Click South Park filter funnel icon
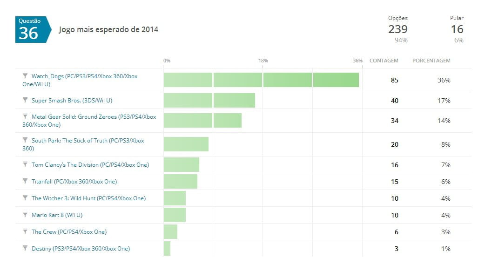 [25, 140]
